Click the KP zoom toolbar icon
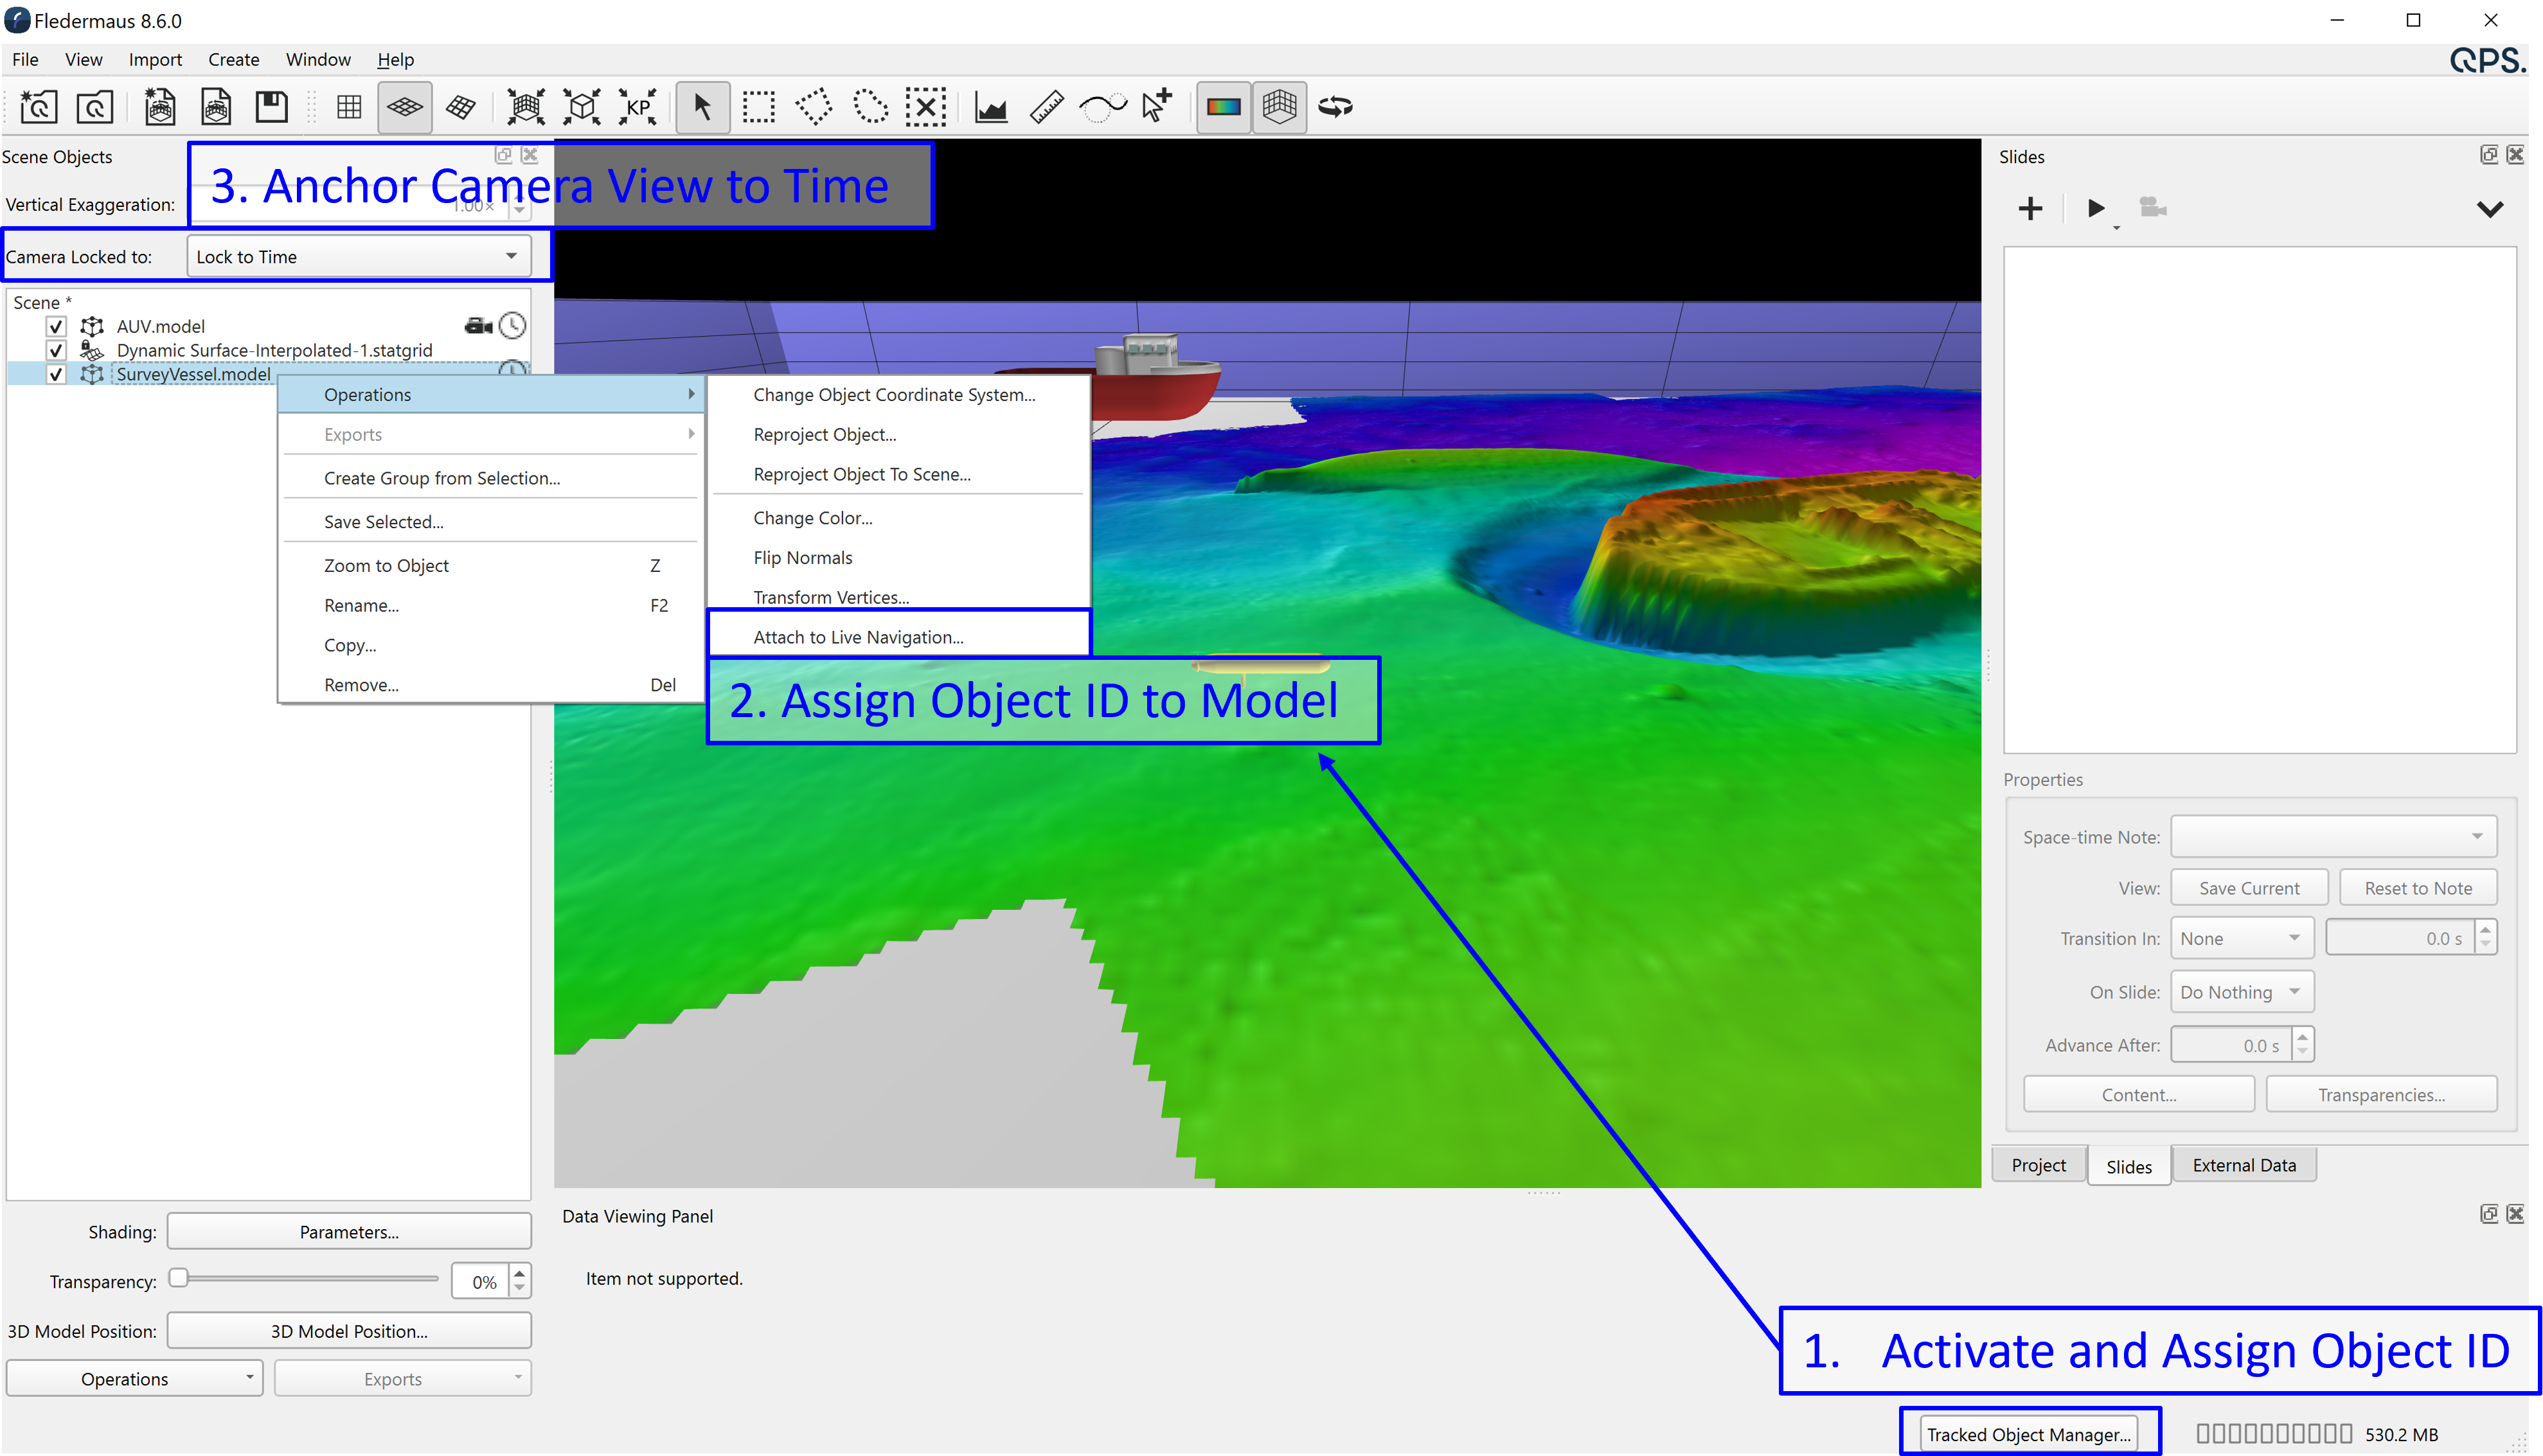 click(638, 107)
